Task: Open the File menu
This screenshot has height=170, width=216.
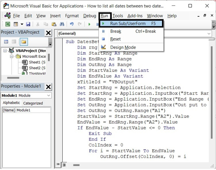Action: point(16,16)
